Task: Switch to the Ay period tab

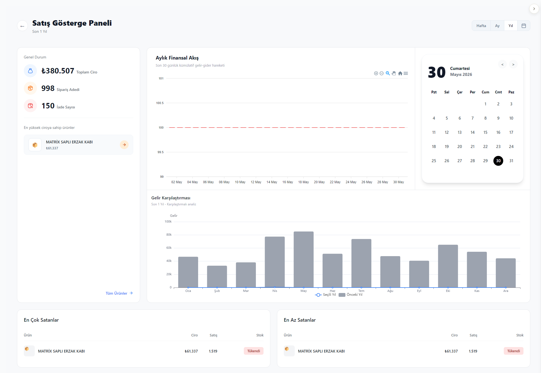Action: (x=497, y=26)
